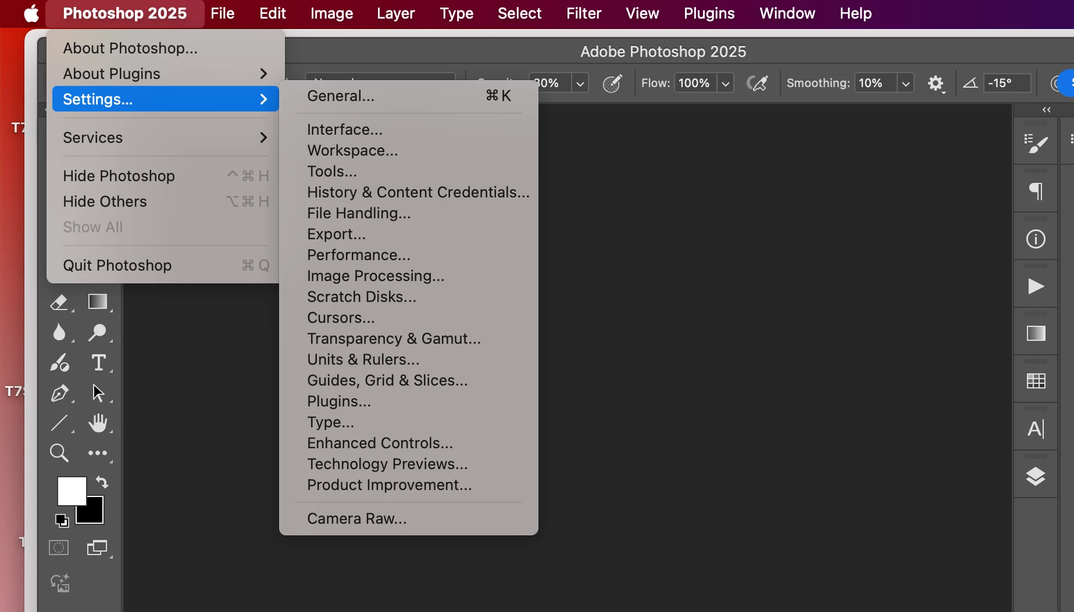
Task: Select the Hand tool
Action: (x=98, y=423)
